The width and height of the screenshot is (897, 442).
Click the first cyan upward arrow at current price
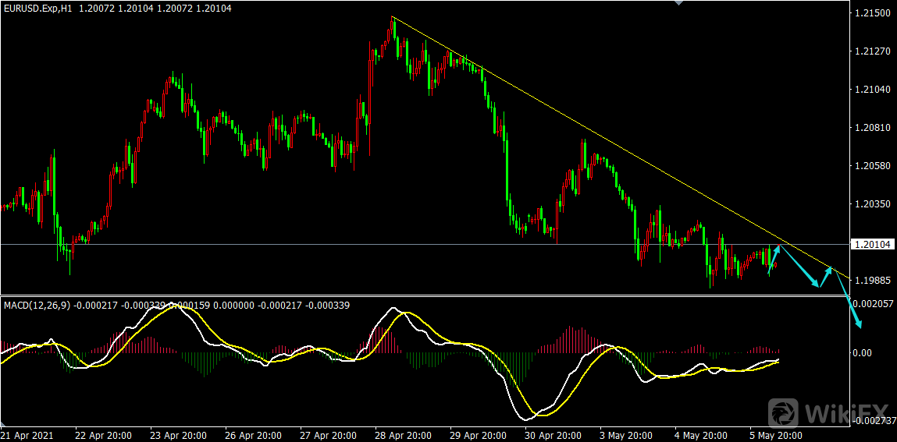click(x=774, y=260)
